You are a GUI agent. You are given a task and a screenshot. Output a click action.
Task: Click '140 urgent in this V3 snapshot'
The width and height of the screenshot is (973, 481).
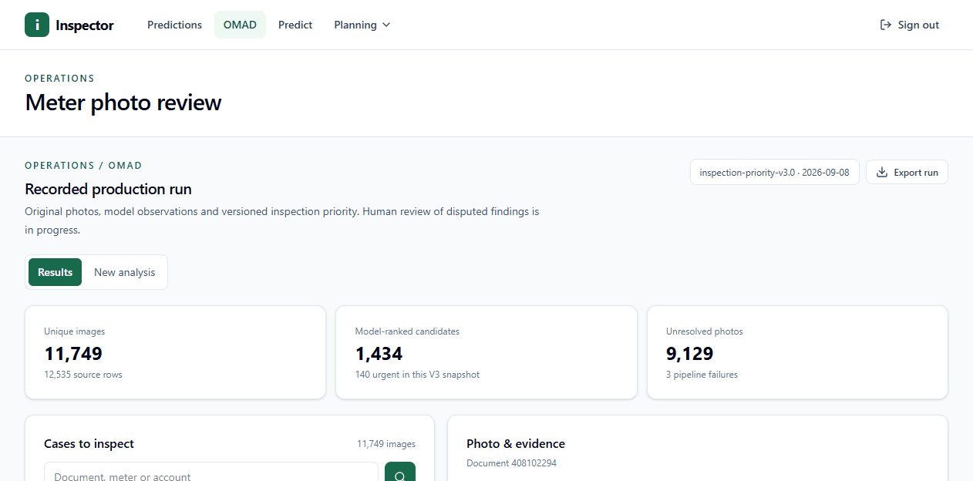pos(417,375)
